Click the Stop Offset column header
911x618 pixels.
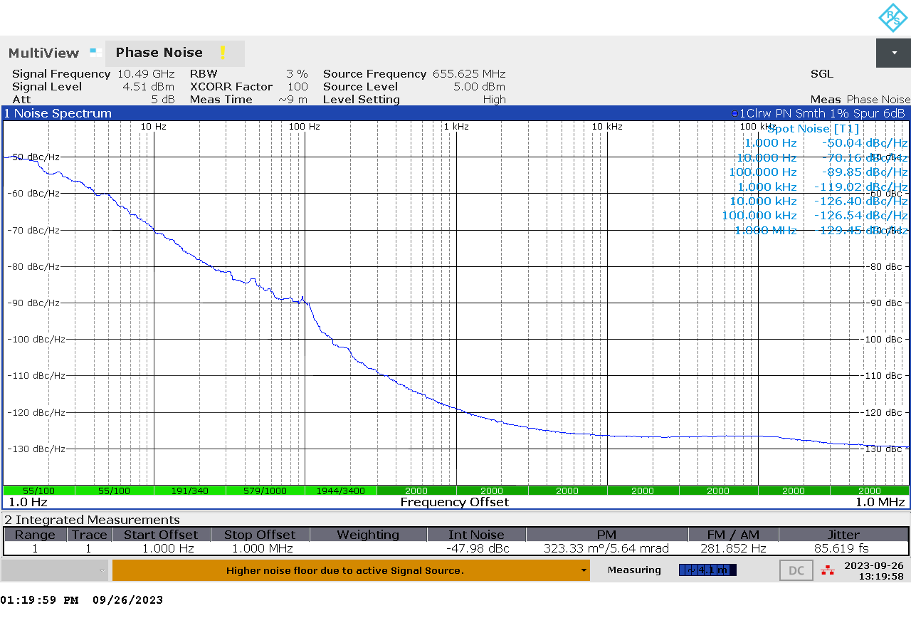[260, 535]
